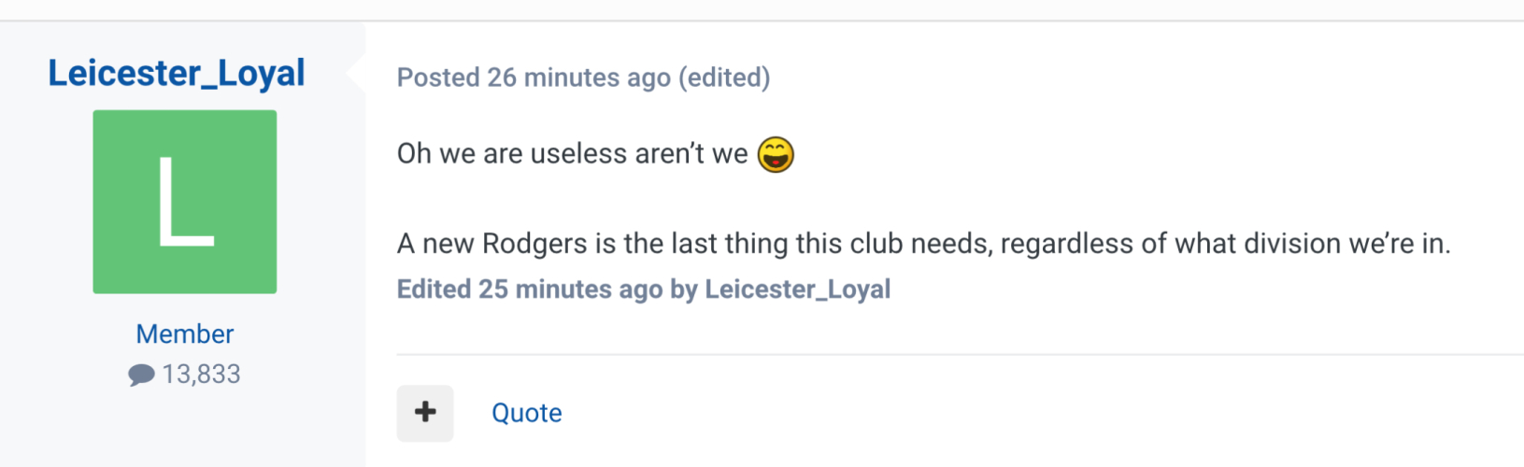Image resolution: width=1524 pixels, height=467 pixels.
Task: Open the 'Posted 26 minutes ago' permalink
Action: click(534, 78)
